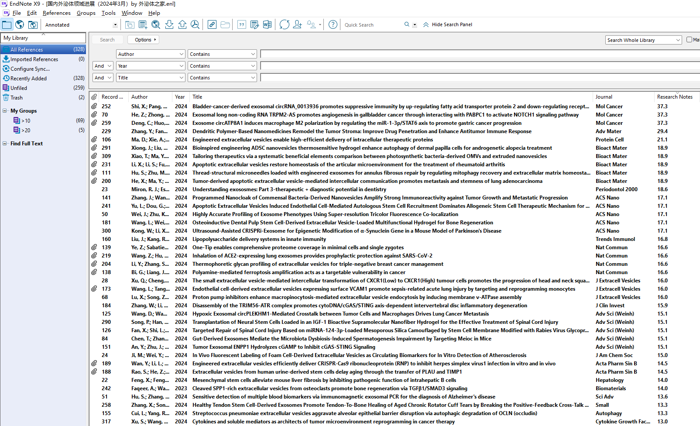Image resolution: width=700 pixels, height=426 pixels.
Task: Click the Sync Library icon
Action: pos(285,25)
